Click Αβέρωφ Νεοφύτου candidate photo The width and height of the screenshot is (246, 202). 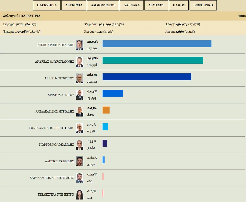pyautogui.click(x=79, y=78)
